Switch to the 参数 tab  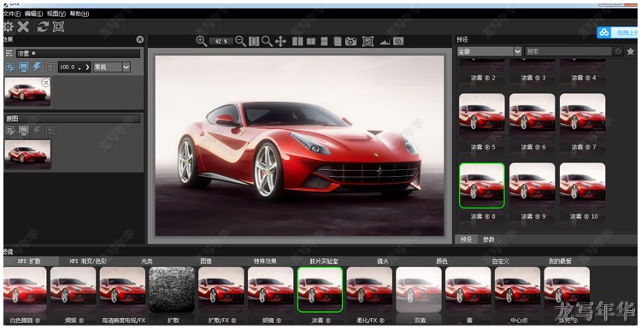(x=489, y=239)
